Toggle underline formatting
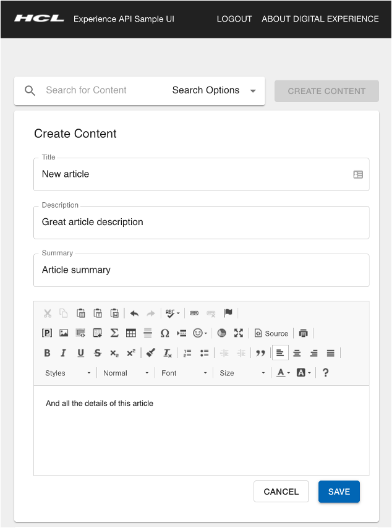 point(80,353)
